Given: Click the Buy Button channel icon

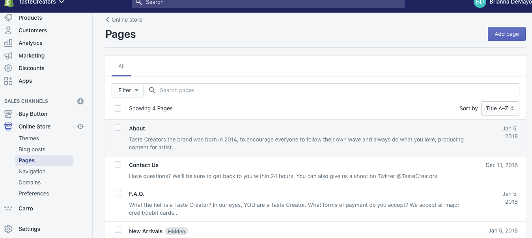Looking at the screenshot, I should (8, 114).
